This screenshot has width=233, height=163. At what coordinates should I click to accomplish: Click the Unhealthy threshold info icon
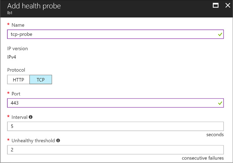coord(58,140)
